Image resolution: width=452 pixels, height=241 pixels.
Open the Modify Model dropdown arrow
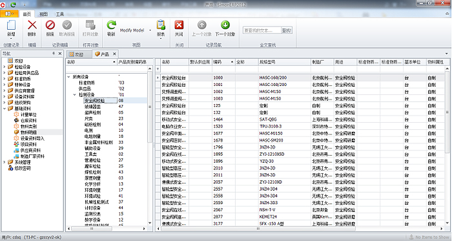click(x=150, y=30)
